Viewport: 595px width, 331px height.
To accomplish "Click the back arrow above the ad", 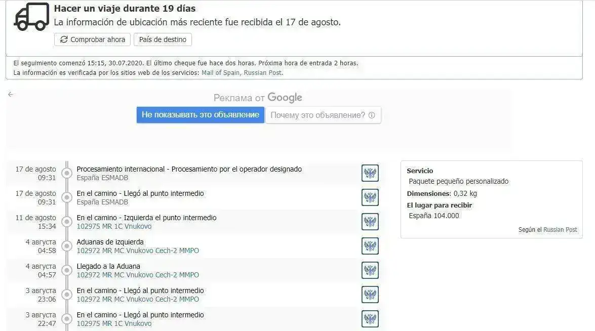I will tap(10, 95).
